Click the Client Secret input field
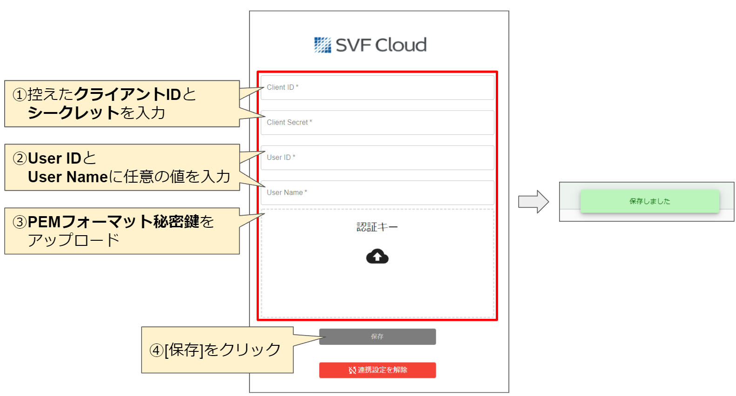 coord(377,122)
